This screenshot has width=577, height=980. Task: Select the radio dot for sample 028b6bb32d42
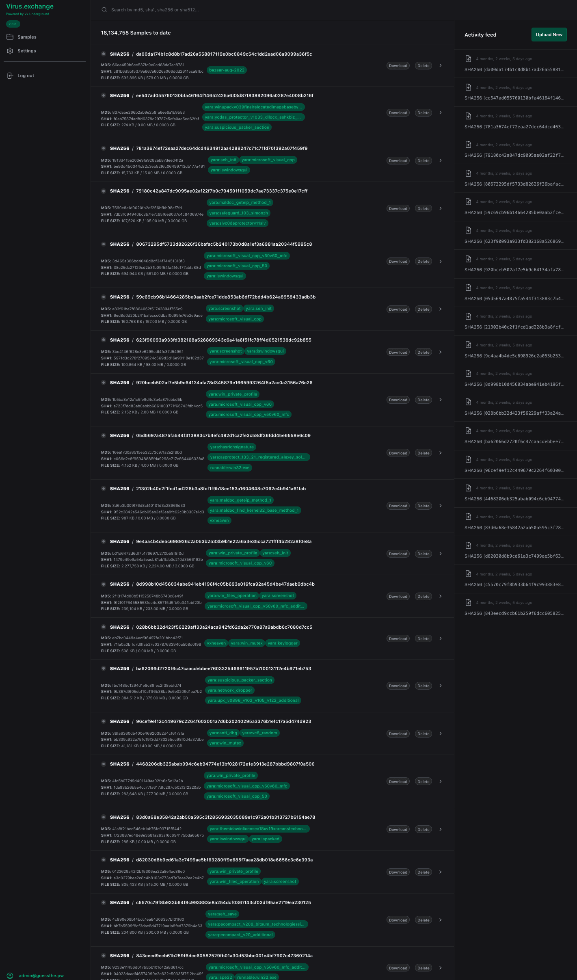point(104,627)
